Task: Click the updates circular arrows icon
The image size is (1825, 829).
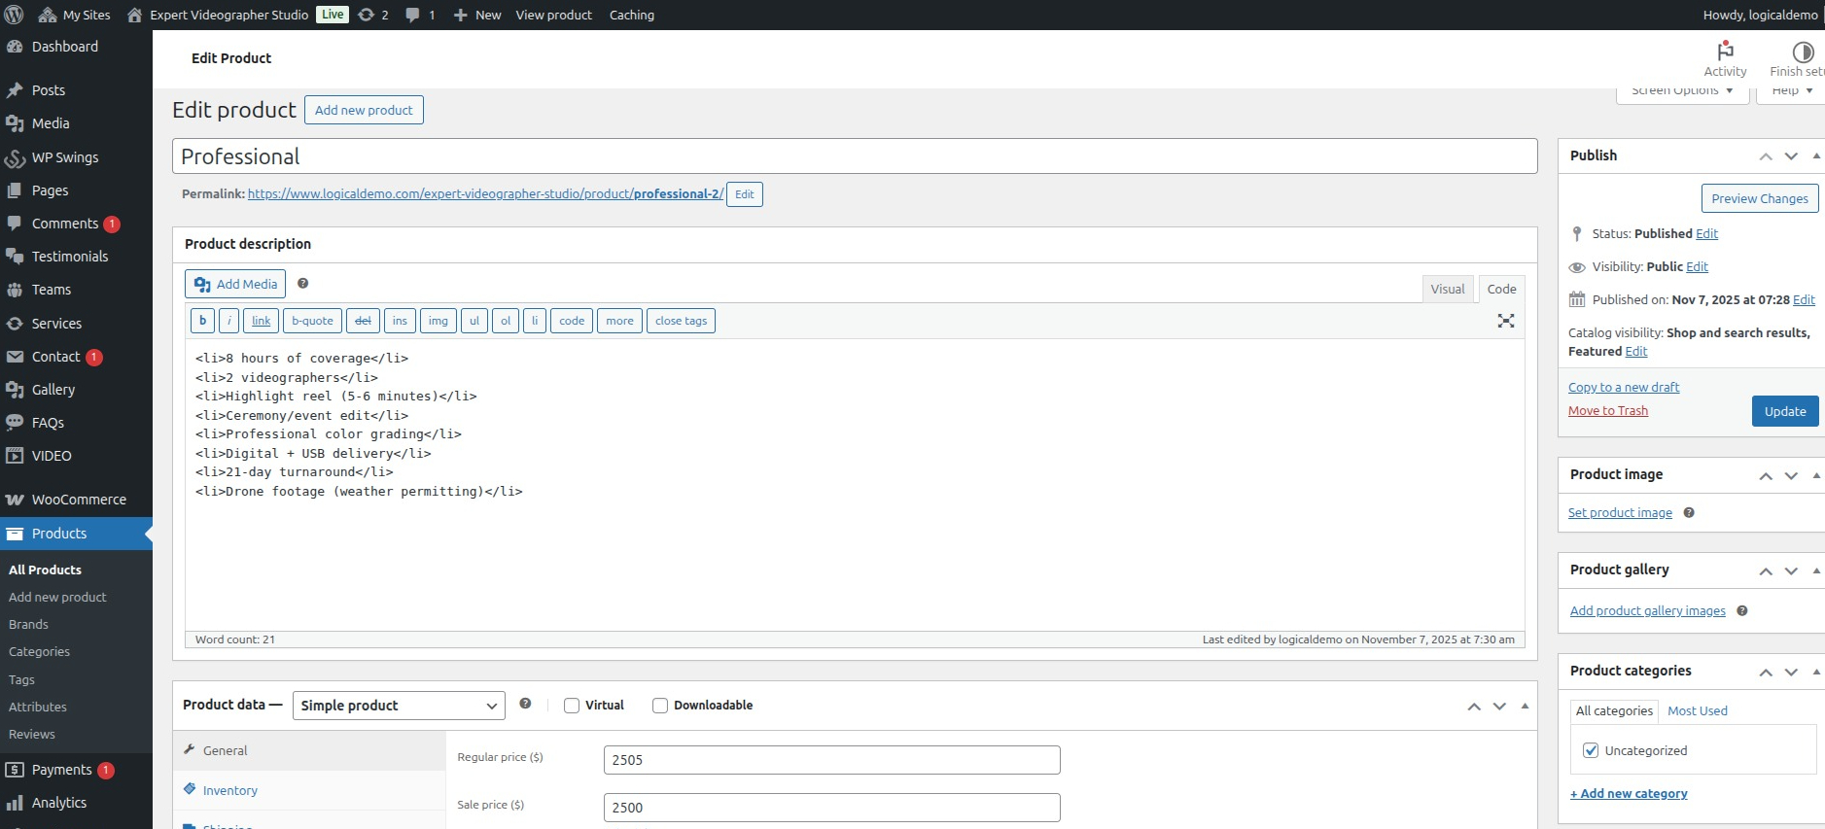Action: [373, 15]
